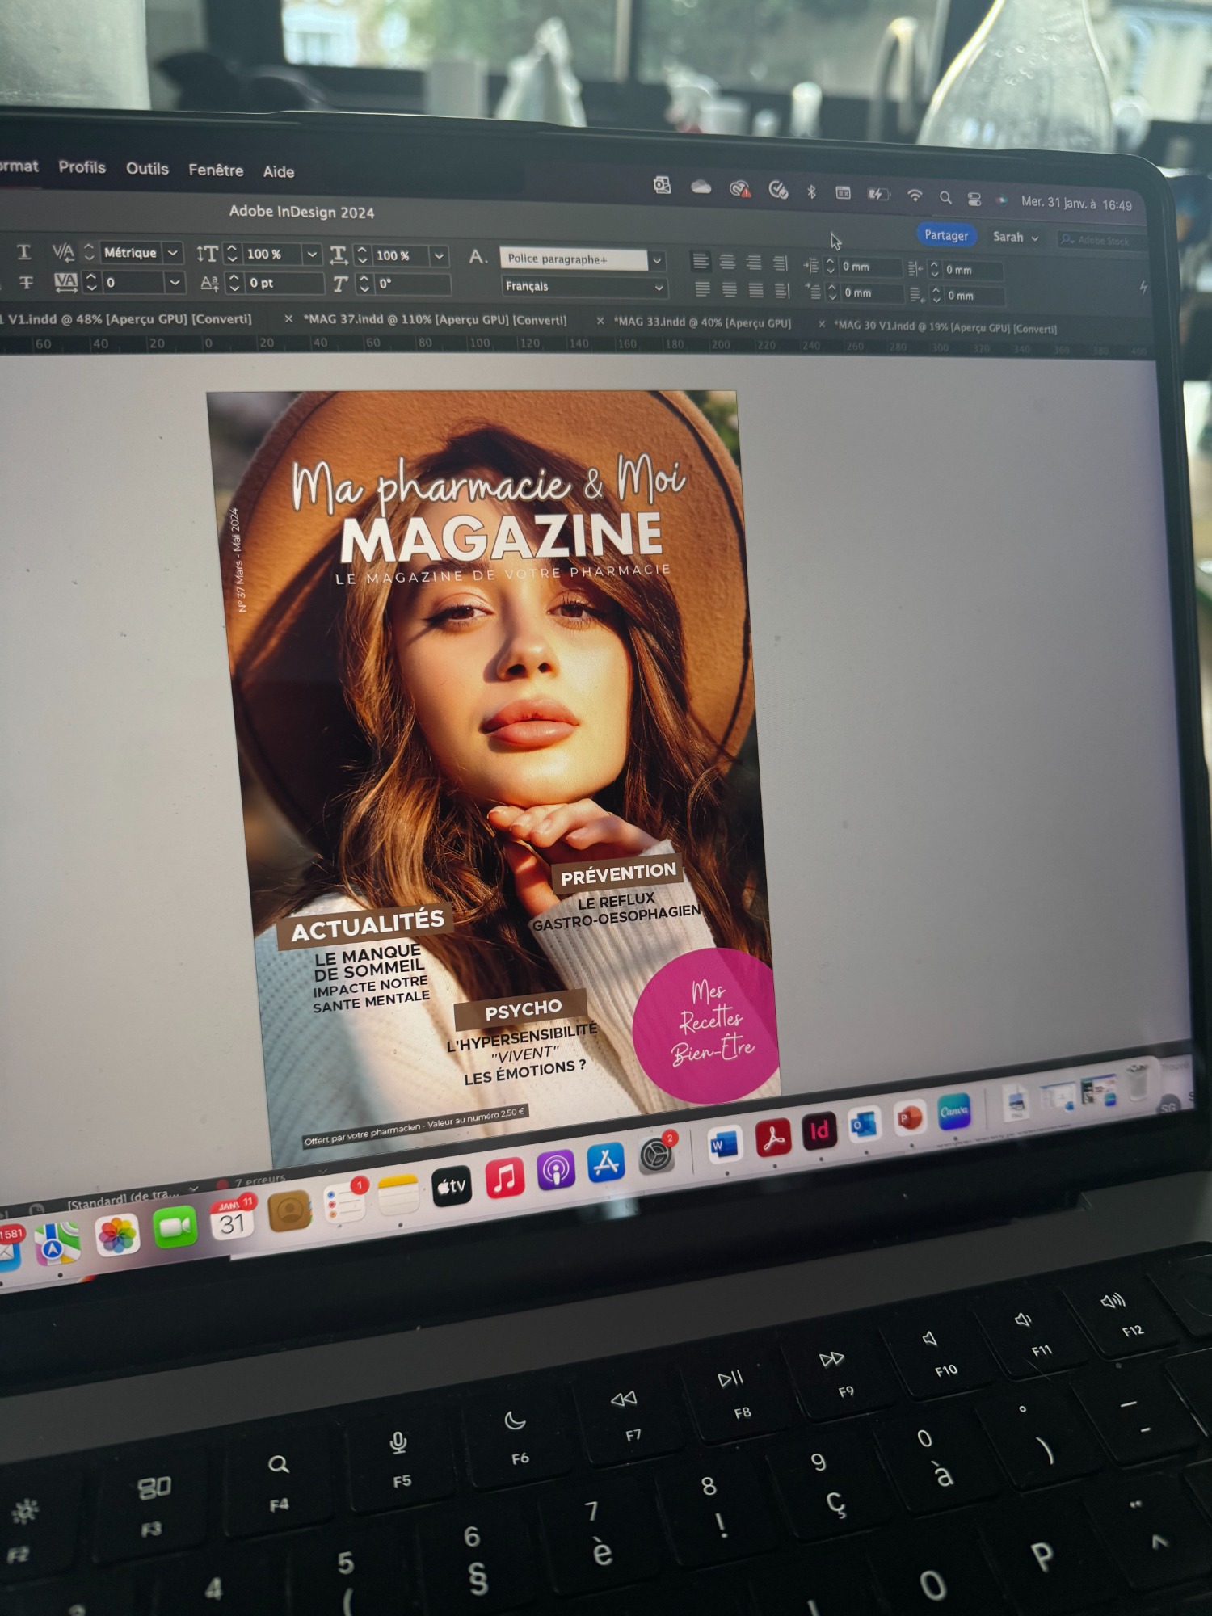This screenshot has width=1212, height=1616.
Task: Click the baseline shift icon
Action: click(209, 283)
